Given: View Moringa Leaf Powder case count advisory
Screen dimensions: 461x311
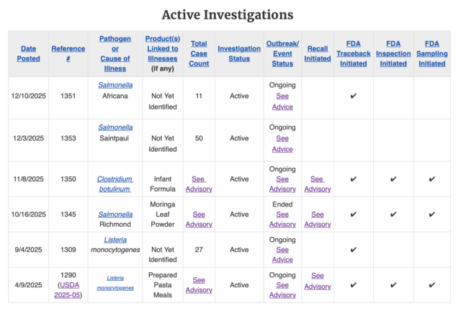Looking at the screenshot, I should (199, 219).
